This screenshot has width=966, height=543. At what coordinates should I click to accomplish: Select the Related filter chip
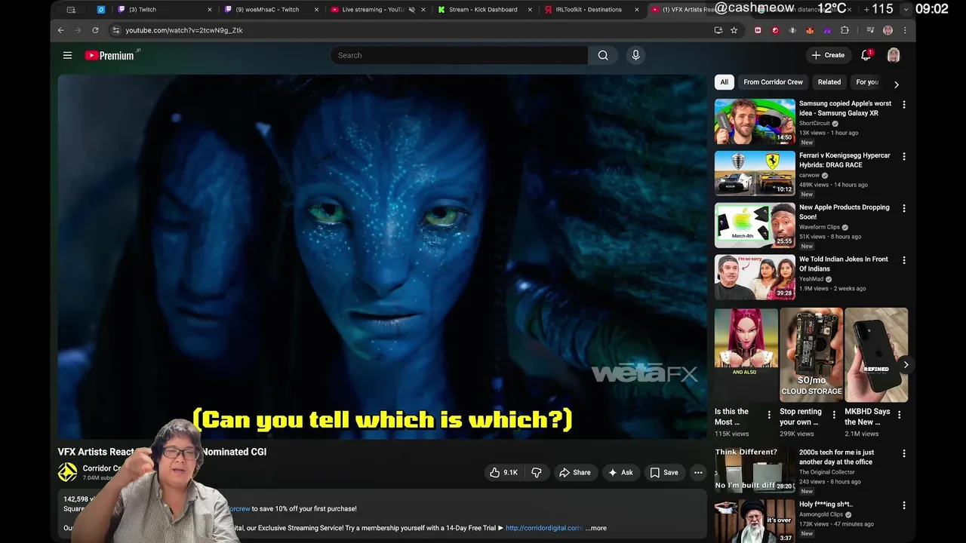(x=829, y=82)
